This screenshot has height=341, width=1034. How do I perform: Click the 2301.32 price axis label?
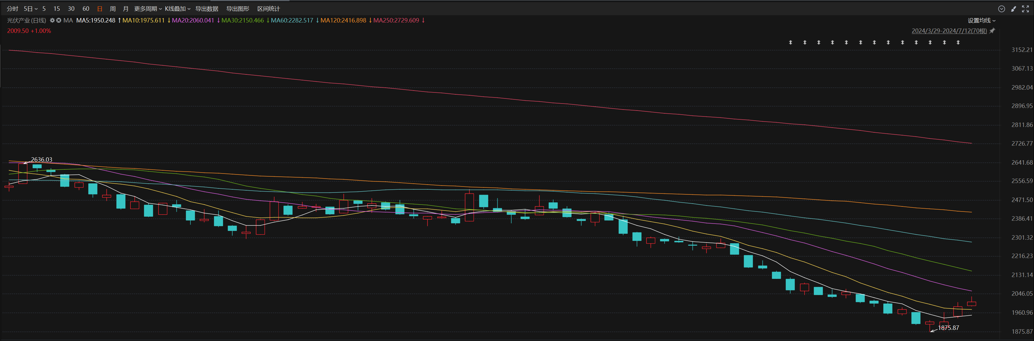(x=1022, y=237)
